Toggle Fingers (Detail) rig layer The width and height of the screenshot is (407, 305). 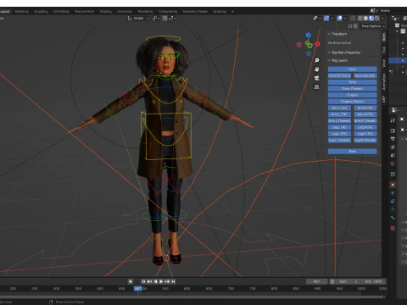(x=352, y=102)
